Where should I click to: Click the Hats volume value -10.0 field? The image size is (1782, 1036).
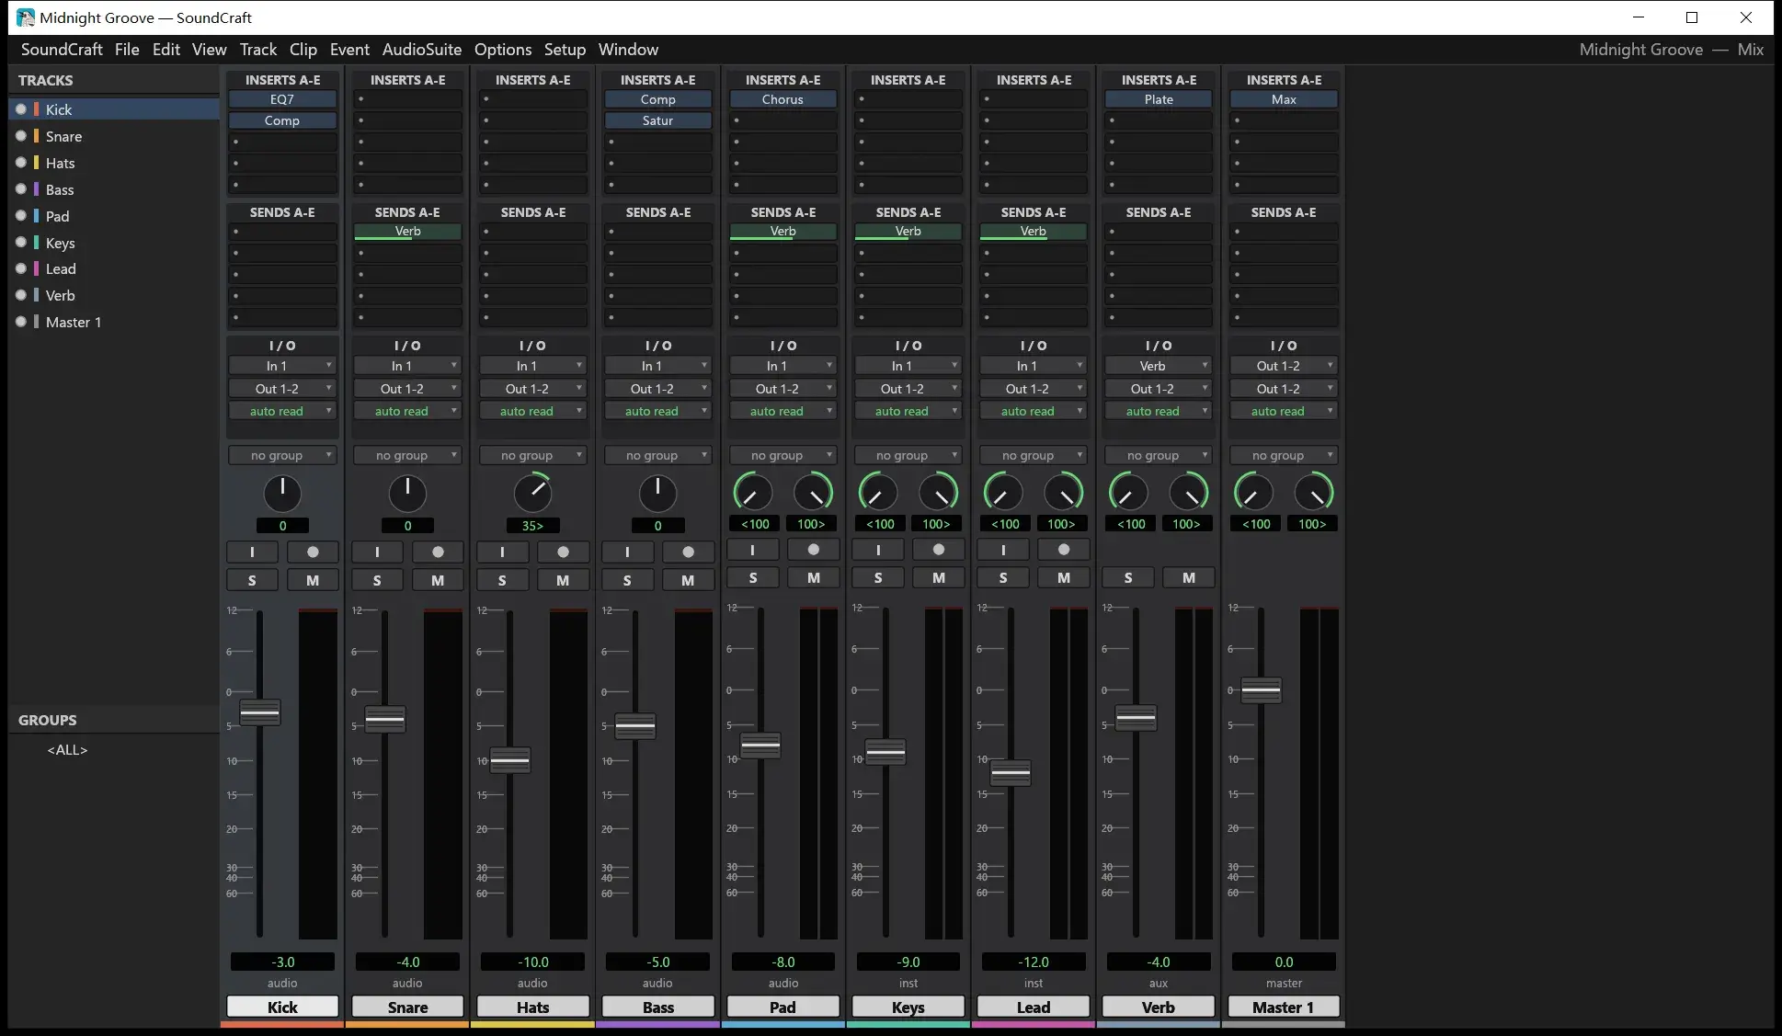point(532,962)
